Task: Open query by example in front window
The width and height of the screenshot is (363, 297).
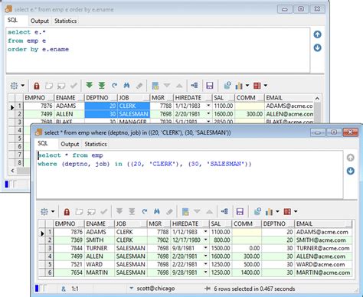Action: point(157,211)
